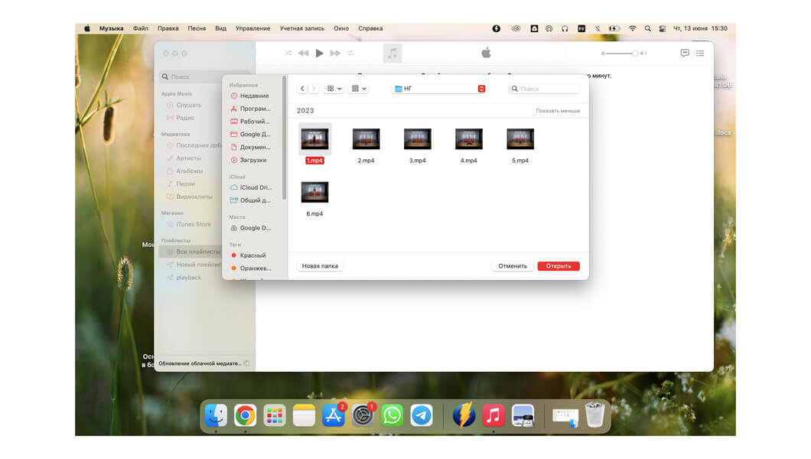
Task: Open the Справка menu
Action: (370, 28)
